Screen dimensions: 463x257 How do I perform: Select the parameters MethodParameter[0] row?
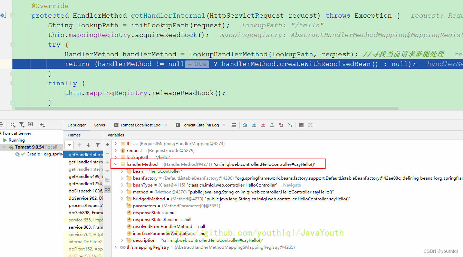coord(287,206)
